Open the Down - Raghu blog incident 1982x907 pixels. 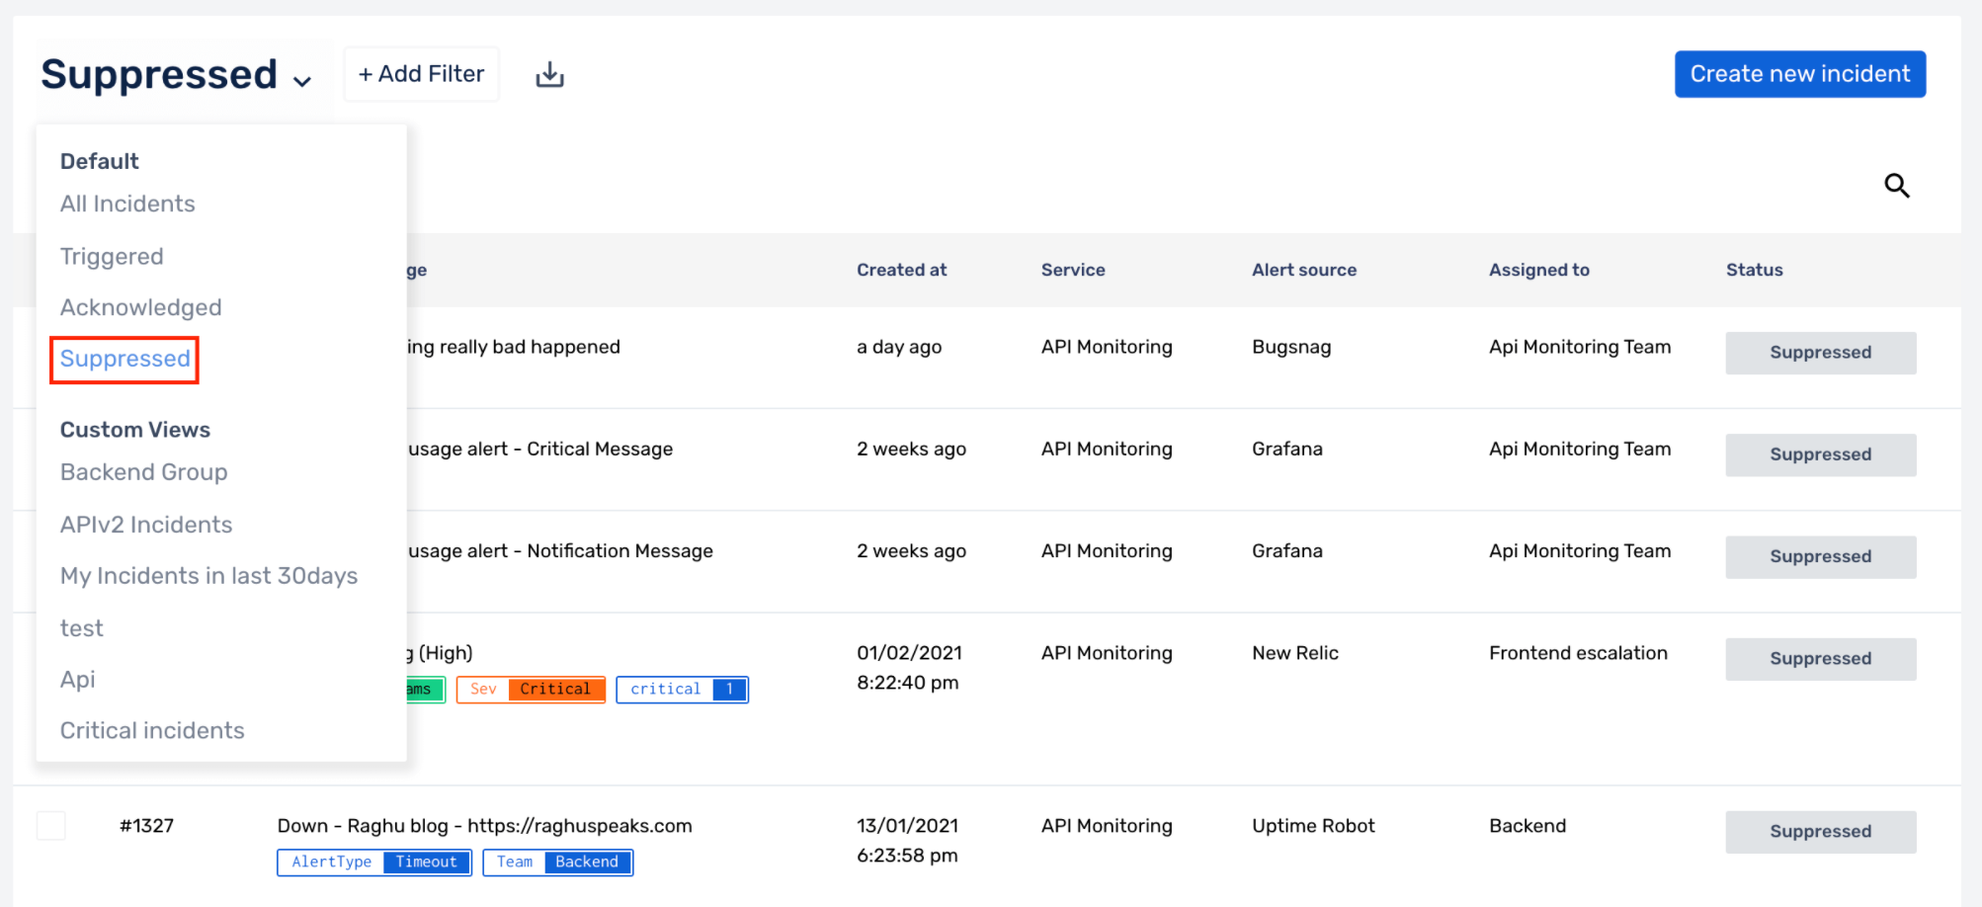[484, 826]
